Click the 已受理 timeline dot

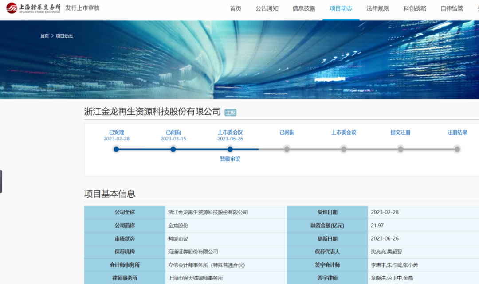(116, 149)
